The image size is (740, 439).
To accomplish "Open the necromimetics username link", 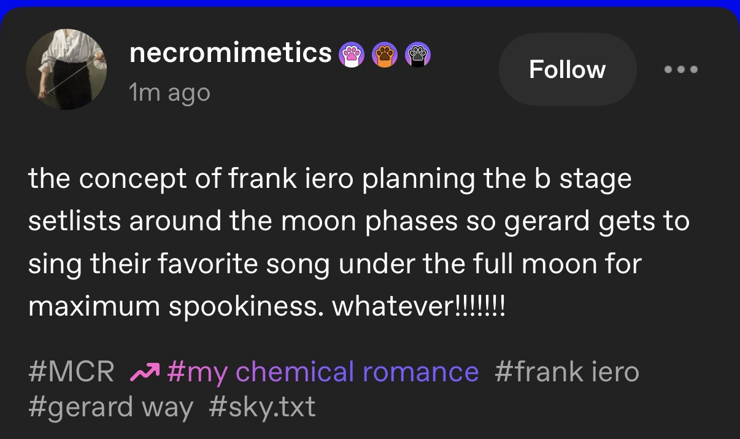I will click(231, 54).
